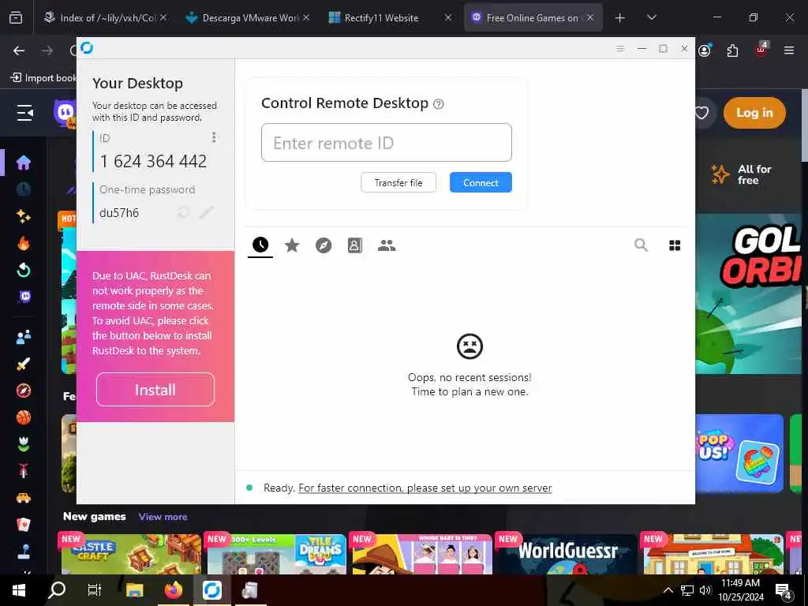
Task: Click the RustDesk logo in title bar
Action: click(87, 48)
